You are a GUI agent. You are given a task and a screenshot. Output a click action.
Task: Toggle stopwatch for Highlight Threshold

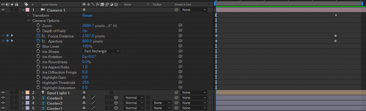click(x=38, y=82)
